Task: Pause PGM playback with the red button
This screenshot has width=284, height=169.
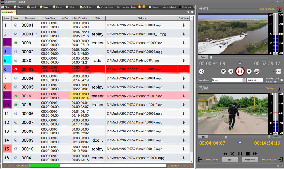Action: (x=240, y=71)
